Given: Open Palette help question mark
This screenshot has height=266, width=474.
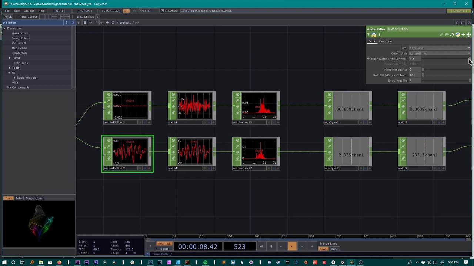Looking at the screenshot, I should [x=67, y=23].
